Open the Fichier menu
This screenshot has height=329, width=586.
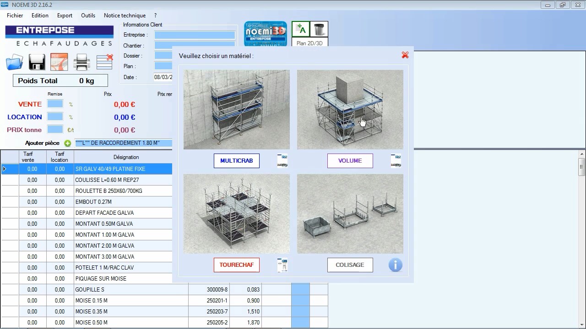(x=15, y=16)
